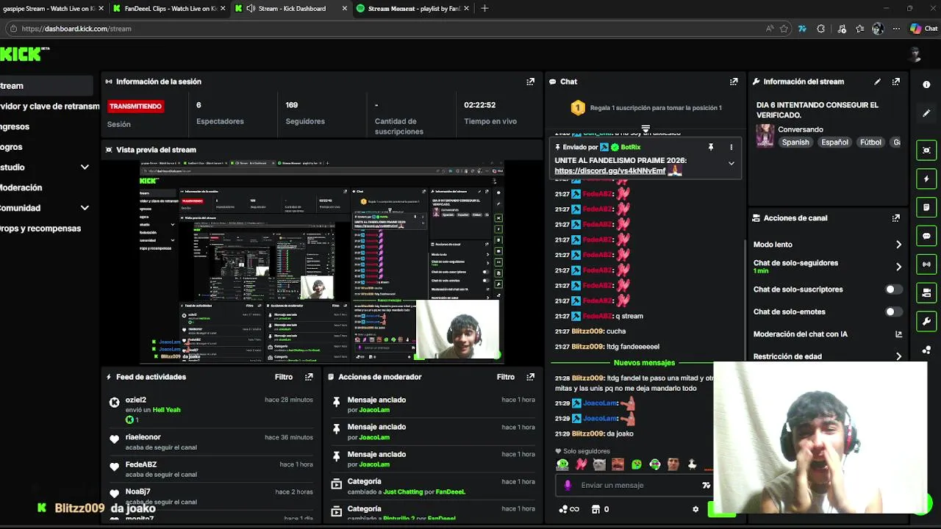Open browser extensions puzzle icon

coord(821,29)
